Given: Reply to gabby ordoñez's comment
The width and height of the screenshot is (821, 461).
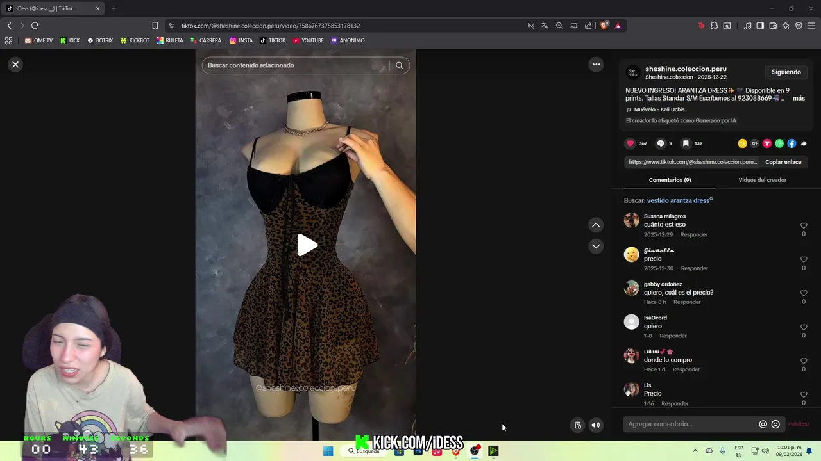Looking at the screenshot, I should [x=687, y=302].
